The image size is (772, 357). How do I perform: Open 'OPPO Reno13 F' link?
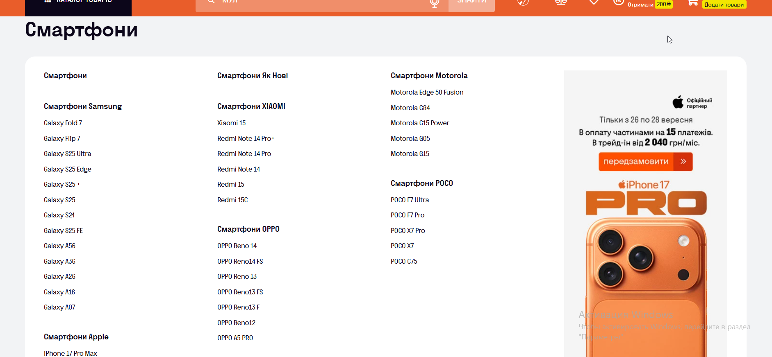(x=239, y=307)
